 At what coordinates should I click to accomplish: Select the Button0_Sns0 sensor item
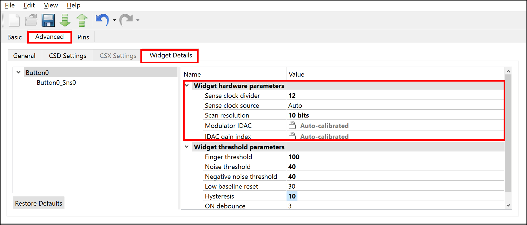(56, 83)
